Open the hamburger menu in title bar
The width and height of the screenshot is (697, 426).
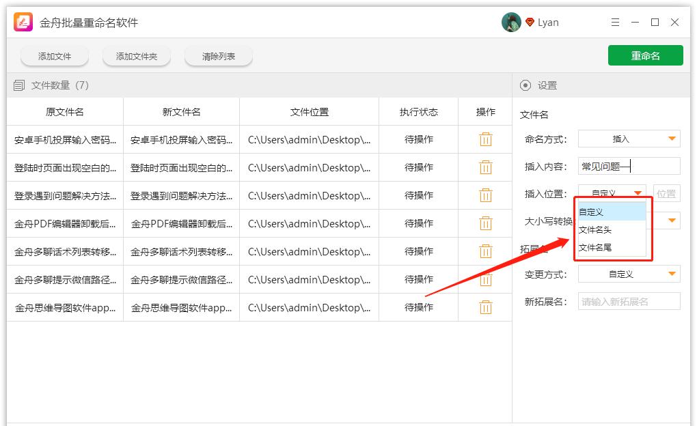point(615,23)
